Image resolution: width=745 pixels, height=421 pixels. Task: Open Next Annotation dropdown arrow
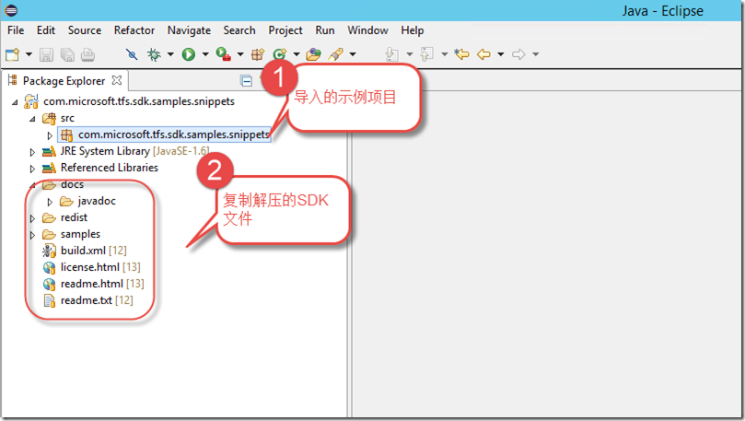409,54
